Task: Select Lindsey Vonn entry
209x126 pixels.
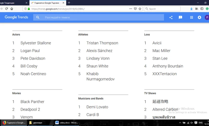Action: 98,58
